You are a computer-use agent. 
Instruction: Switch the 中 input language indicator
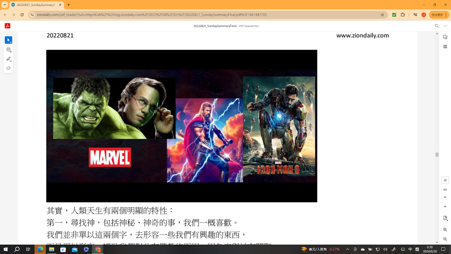[410, 249]
